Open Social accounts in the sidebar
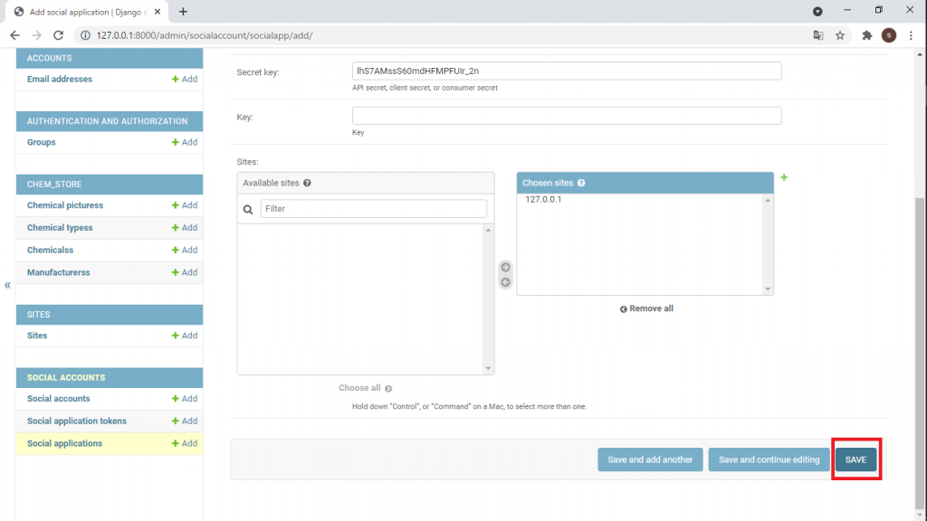This screenshot has width=927, height=521. point(59,399)
